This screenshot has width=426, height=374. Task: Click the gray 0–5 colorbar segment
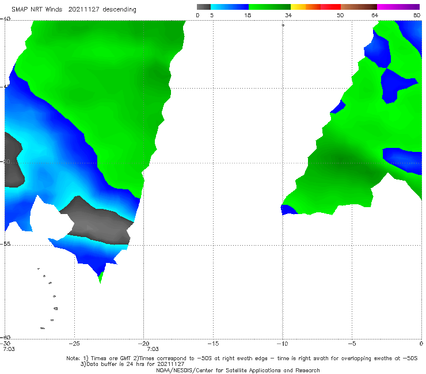pyautogui.click(x=204, y=7)
